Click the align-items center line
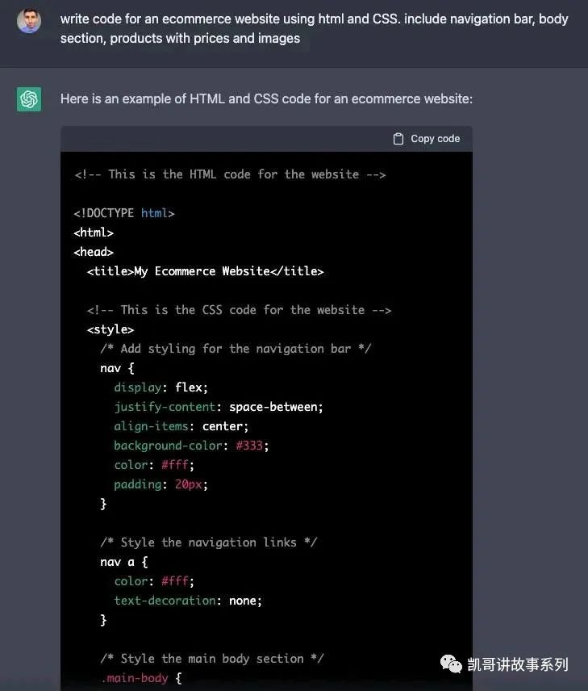This screenshot has width=588, height=691. (181, 426)
